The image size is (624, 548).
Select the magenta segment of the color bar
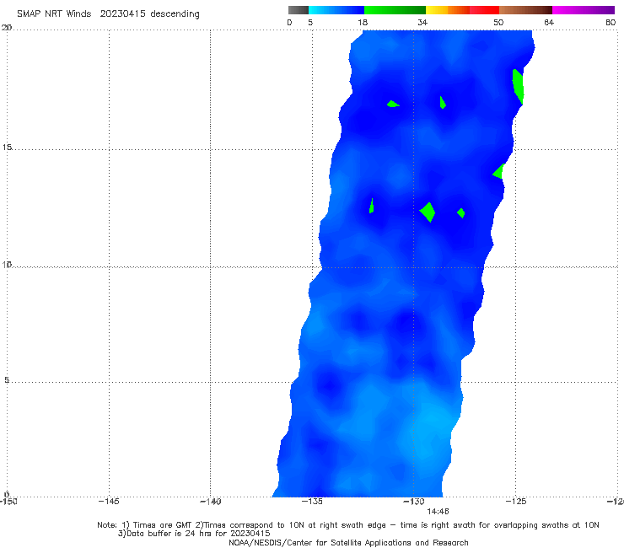coord(583,10)
